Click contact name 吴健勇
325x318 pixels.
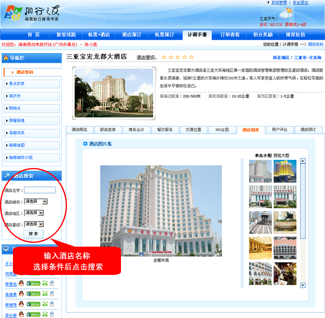(11, 295)
